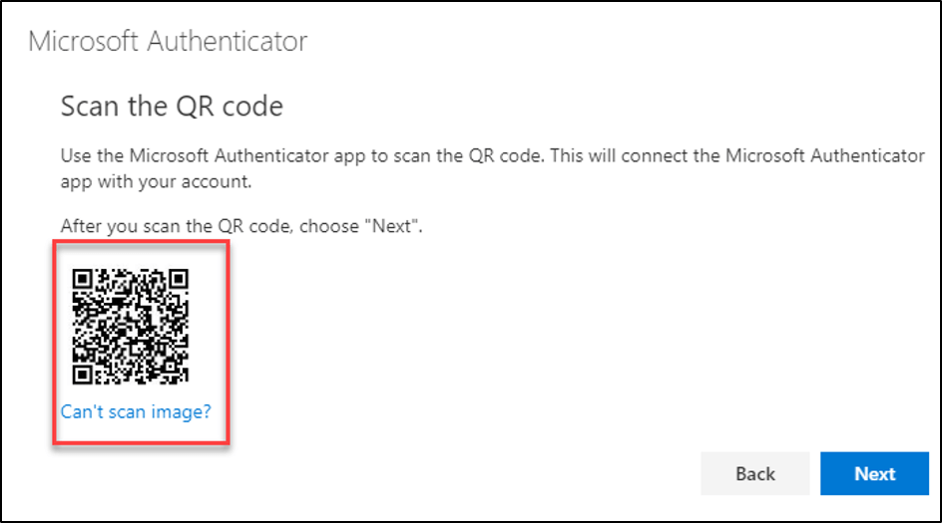Click the center of the QR code
Image resolution: width=942 pixels, height=523 pixels.
point(131,325)
